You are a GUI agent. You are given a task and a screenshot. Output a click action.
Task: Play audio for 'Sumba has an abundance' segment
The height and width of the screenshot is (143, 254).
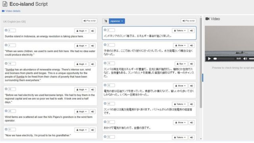tap(92, 64)
